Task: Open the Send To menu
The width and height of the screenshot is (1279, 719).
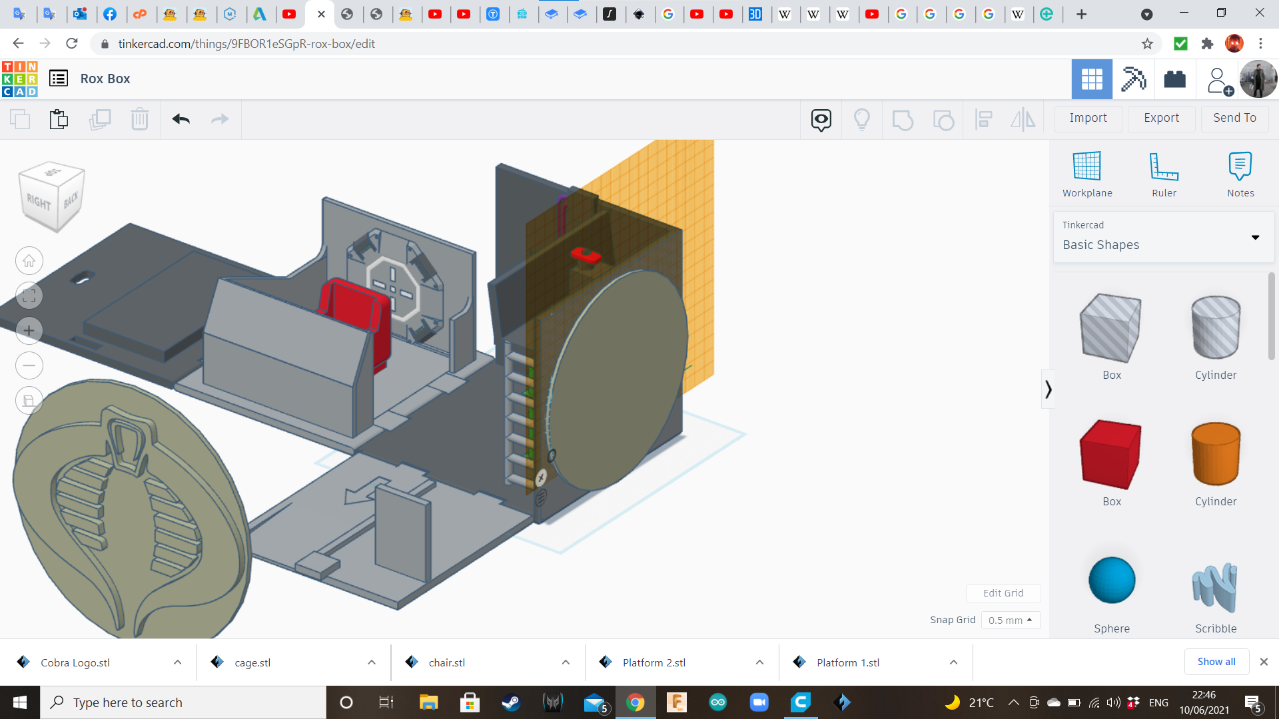Action: (1234, 118)
